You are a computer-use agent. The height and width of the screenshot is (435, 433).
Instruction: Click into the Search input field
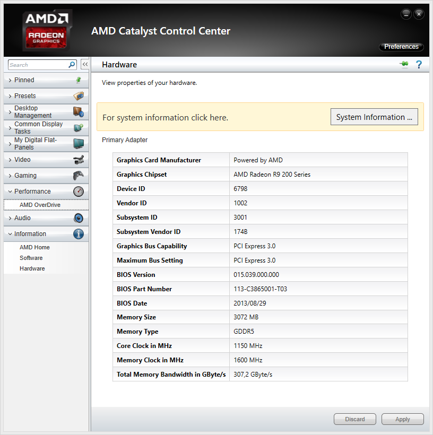click(x=37, y=65)
